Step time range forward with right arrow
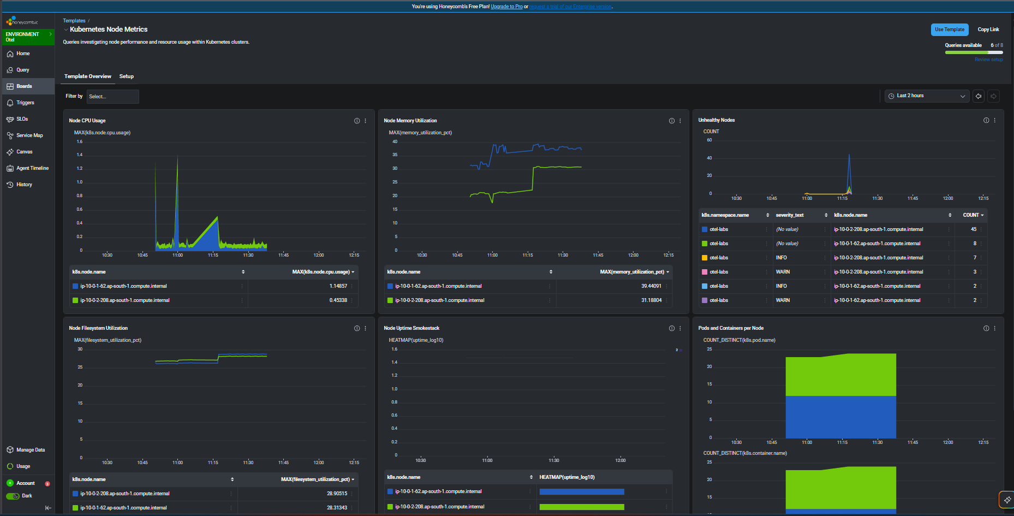The height and width of the screenshot is (516, 1014). pos(994,96)
